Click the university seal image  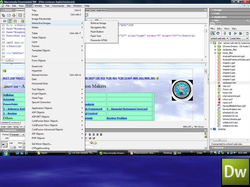click(182, 90)
